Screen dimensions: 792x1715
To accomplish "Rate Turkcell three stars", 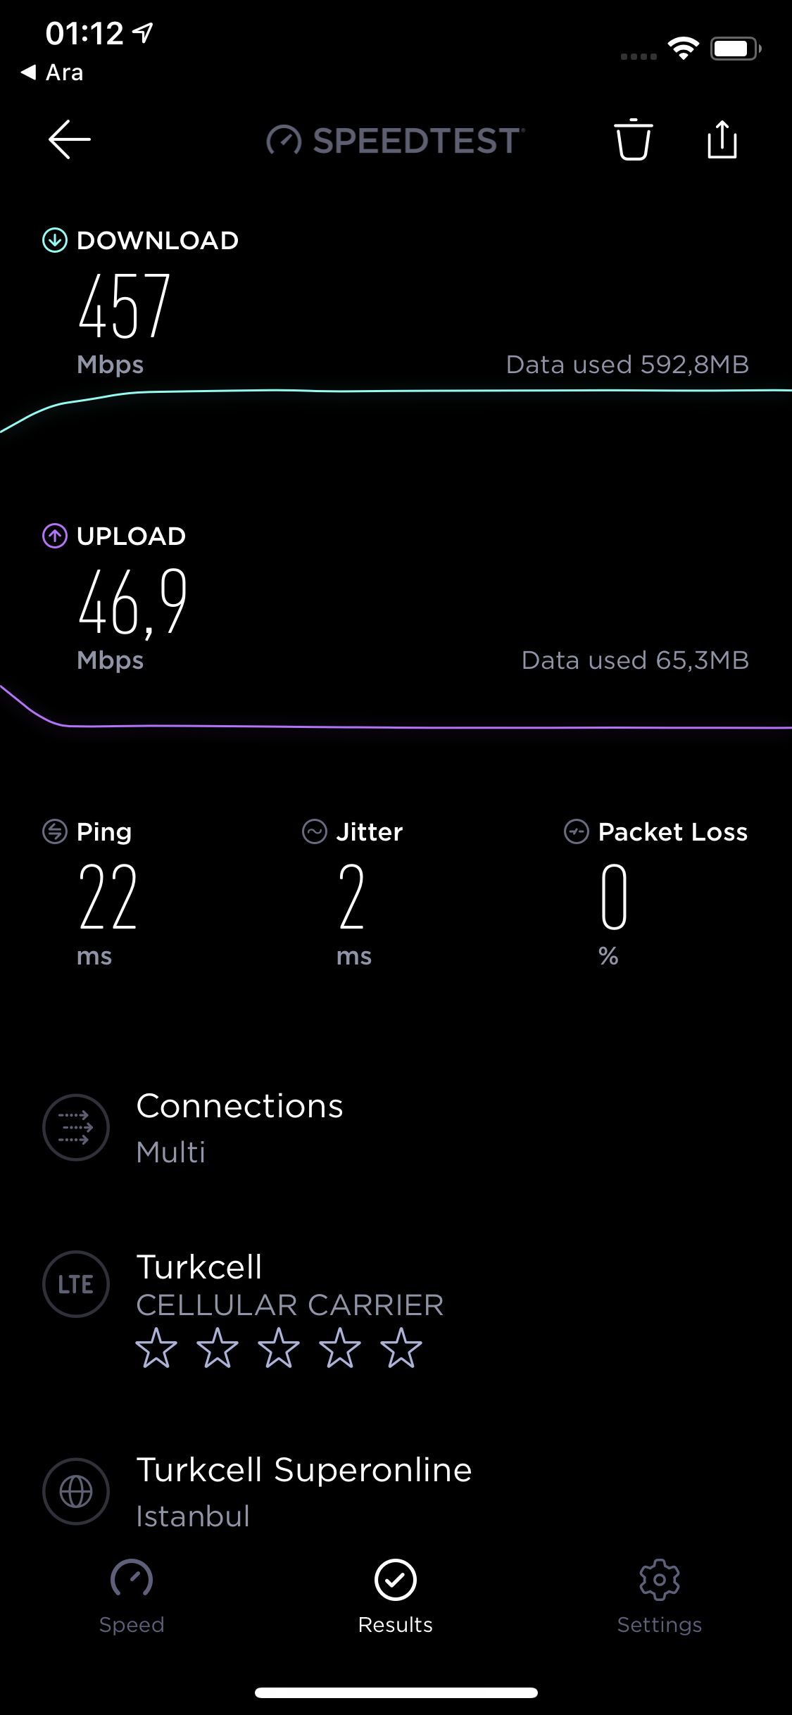I will tap(279, 1347).
